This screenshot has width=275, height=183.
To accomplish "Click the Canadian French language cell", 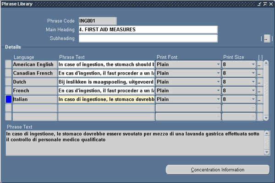I will pyautogui.click(x=35, y=73).
